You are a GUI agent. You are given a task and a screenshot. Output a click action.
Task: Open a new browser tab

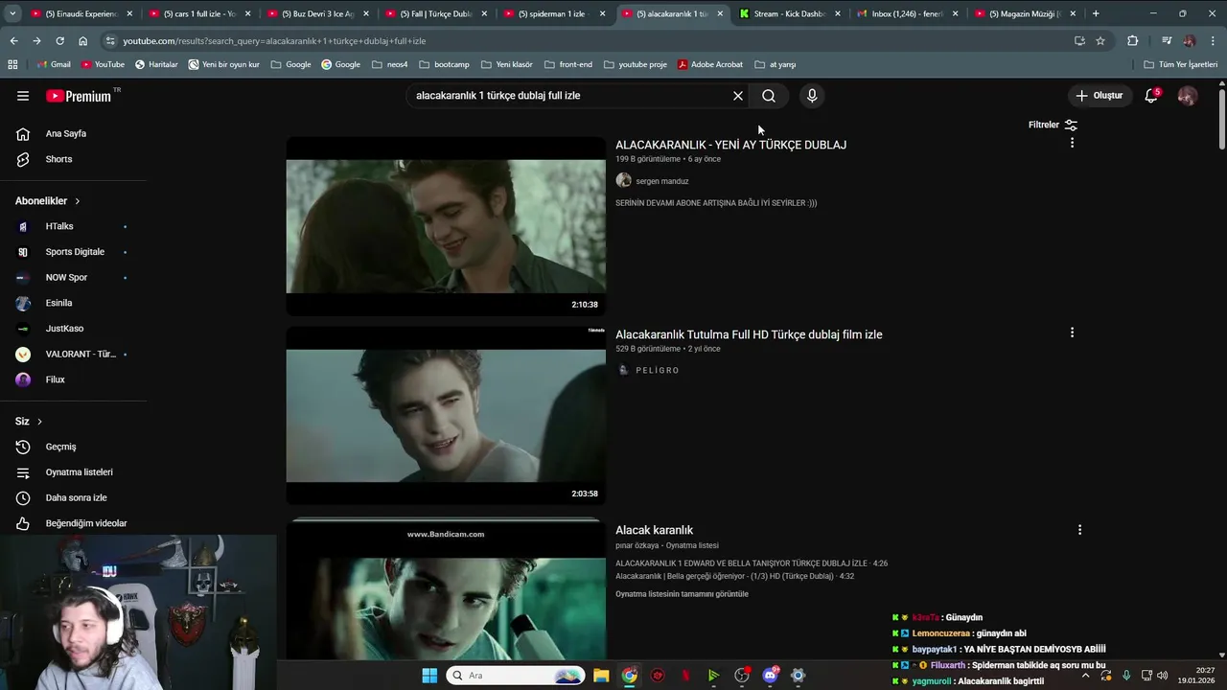click(x=1096, y=13)
